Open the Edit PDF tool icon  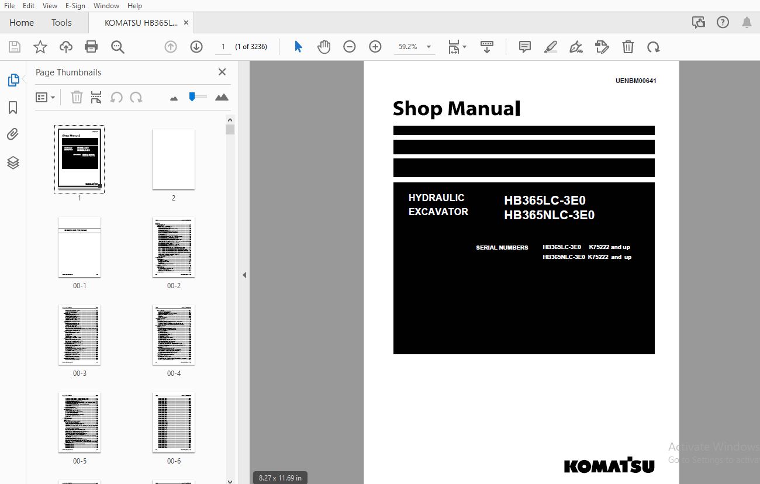602,47
